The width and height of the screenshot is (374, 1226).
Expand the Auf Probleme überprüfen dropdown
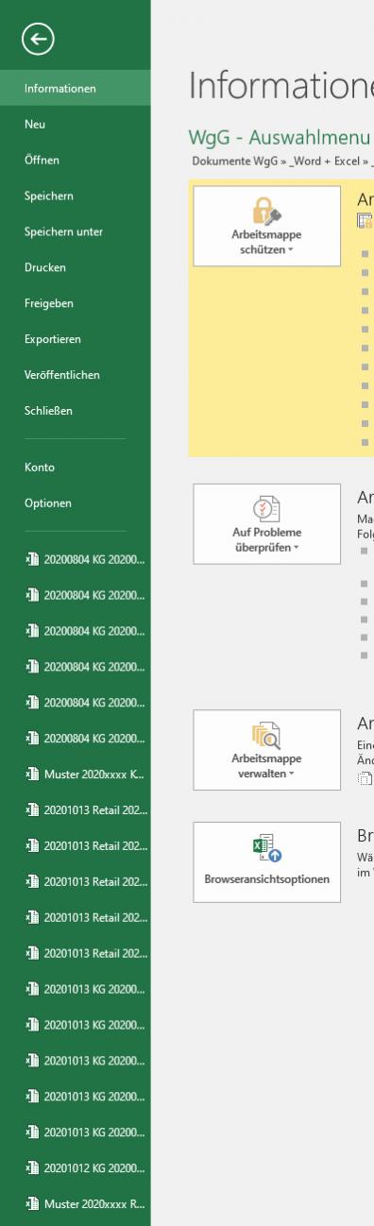point(266,523)
